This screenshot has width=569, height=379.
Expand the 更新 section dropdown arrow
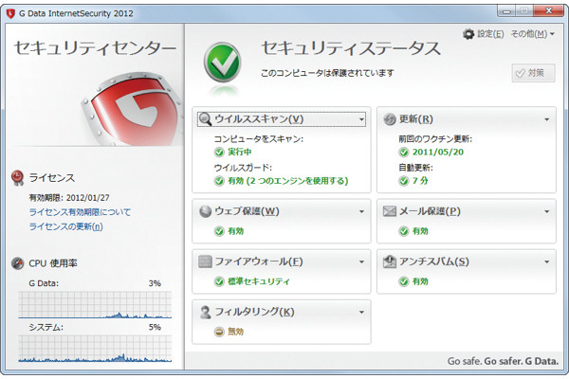(x=547, y=120)
